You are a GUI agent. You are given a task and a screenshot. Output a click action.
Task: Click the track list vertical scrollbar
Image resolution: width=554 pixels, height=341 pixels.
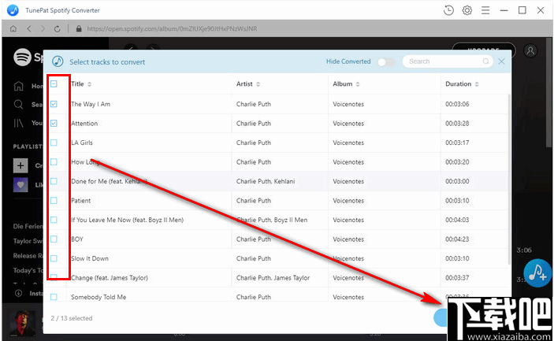tap(509, 179)
